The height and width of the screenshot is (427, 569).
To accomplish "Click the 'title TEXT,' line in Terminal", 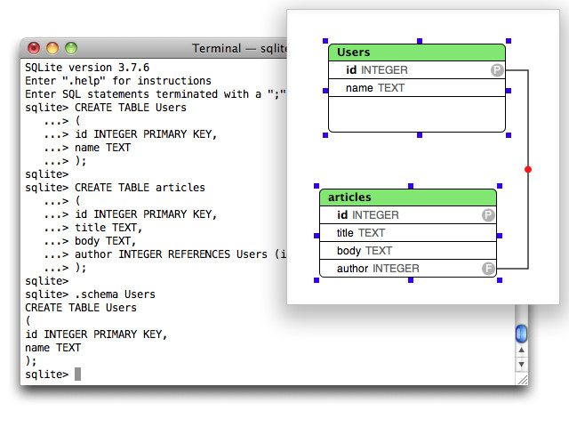I will pos(92,228).
